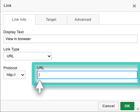Click the dialog resize handle in the corner

coord(137,108)
